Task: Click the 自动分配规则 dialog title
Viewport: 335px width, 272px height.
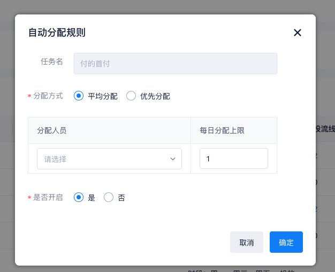Action: pos(57,33)
